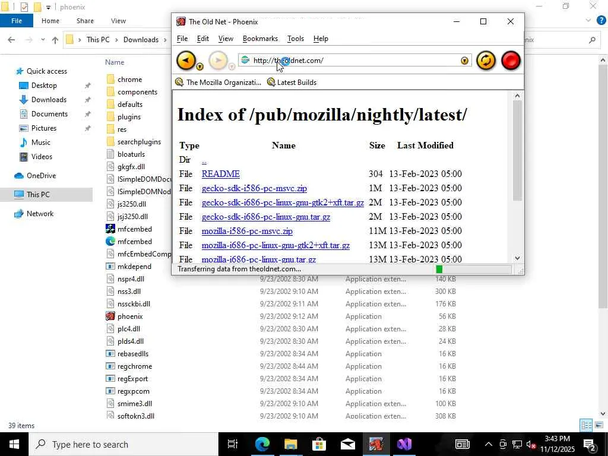Image resolution: width=608 pixels, height=456 pixels.
Task: Open the Mail app from the taskbar
Action: [347, 444]
